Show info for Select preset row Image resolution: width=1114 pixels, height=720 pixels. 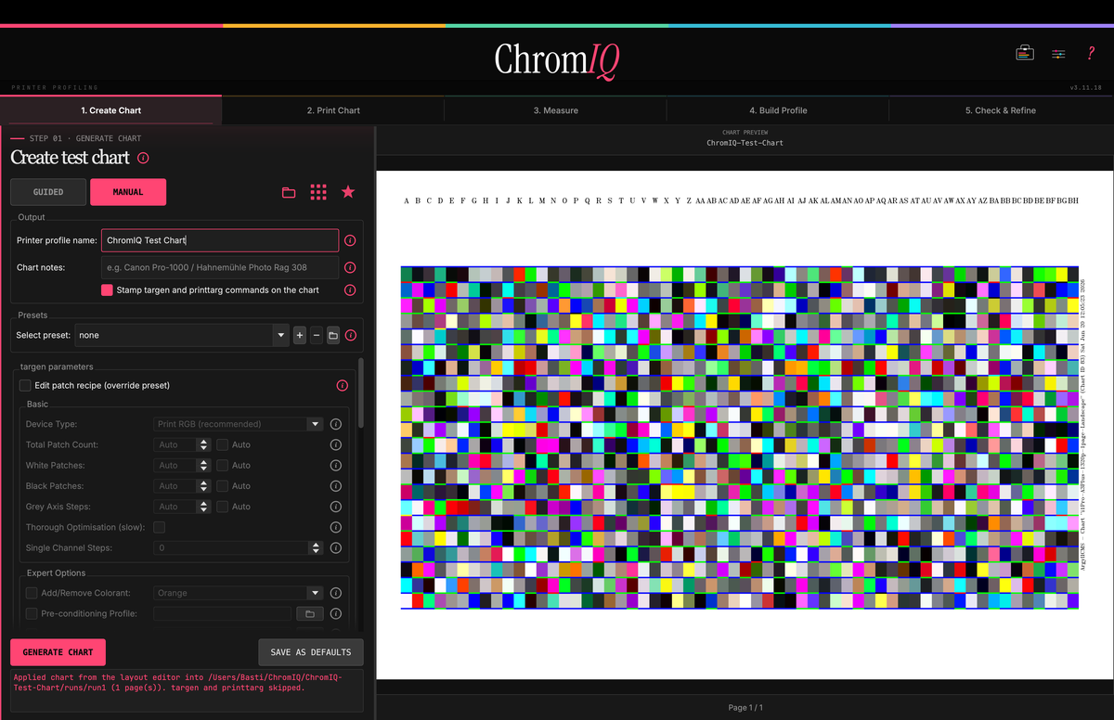tap(350, 335)
